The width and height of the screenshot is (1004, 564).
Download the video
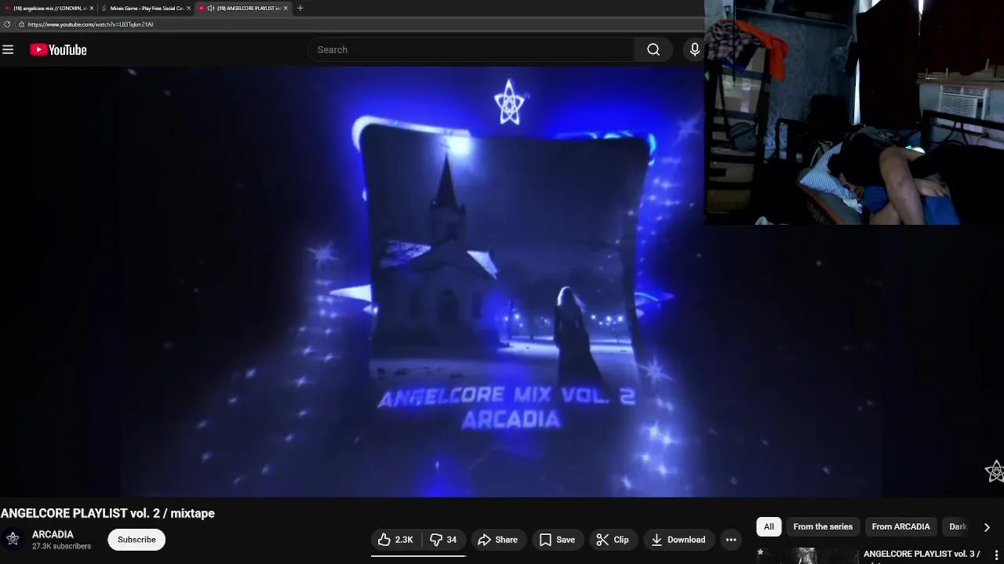[678, 540]
